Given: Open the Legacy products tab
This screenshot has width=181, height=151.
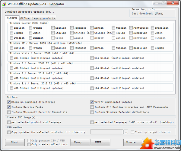Looking at the screenshot, I should point(44,18).
